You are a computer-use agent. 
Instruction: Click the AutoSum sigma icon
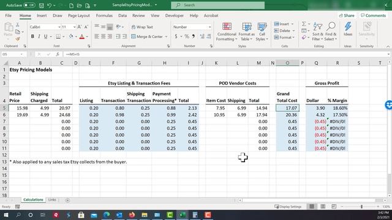[x=304, y=24]
